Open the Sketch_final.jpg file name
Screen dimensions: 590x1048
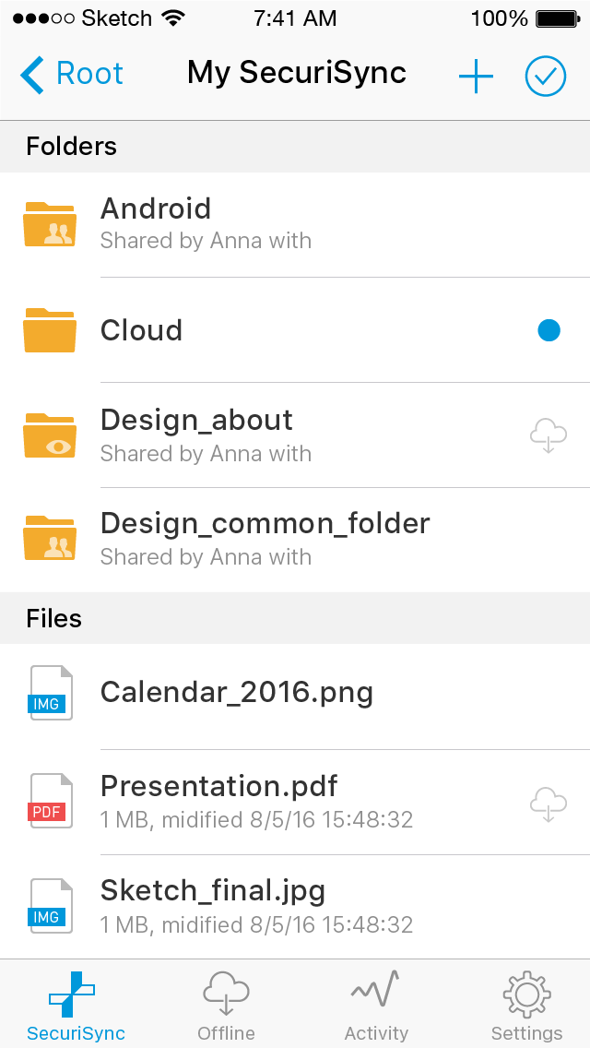click(212, 891)
